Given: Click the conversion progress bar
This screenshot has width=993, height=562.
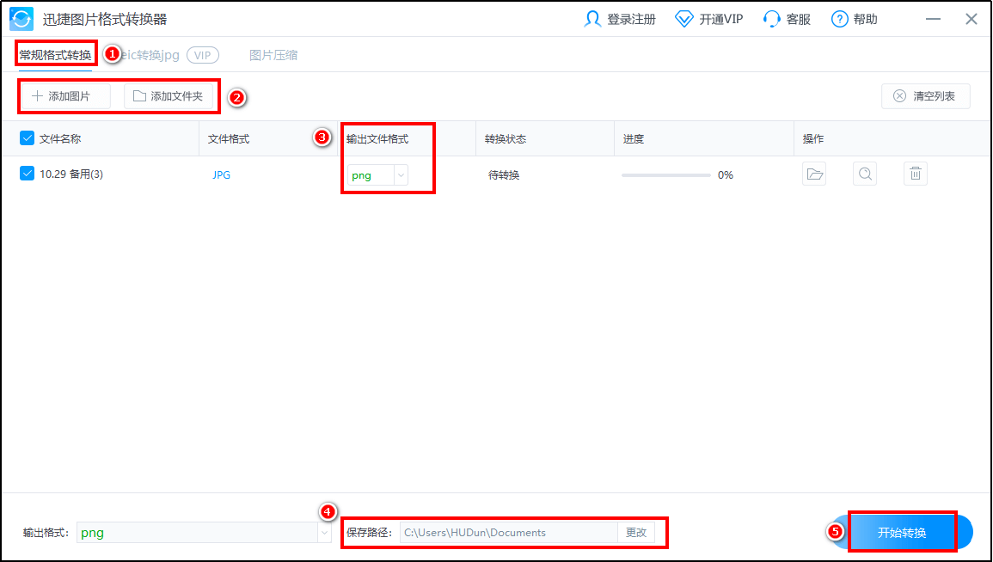Looking at the screenshot, I should click(x=666, y=175).
